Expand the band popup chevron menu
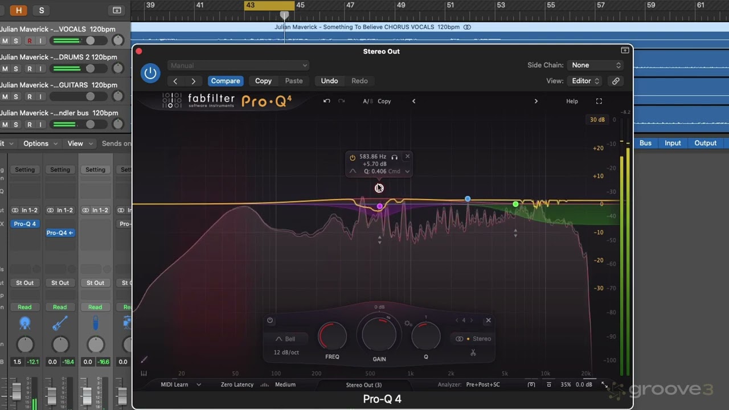 pyautogui.click(x=407, y=171)
